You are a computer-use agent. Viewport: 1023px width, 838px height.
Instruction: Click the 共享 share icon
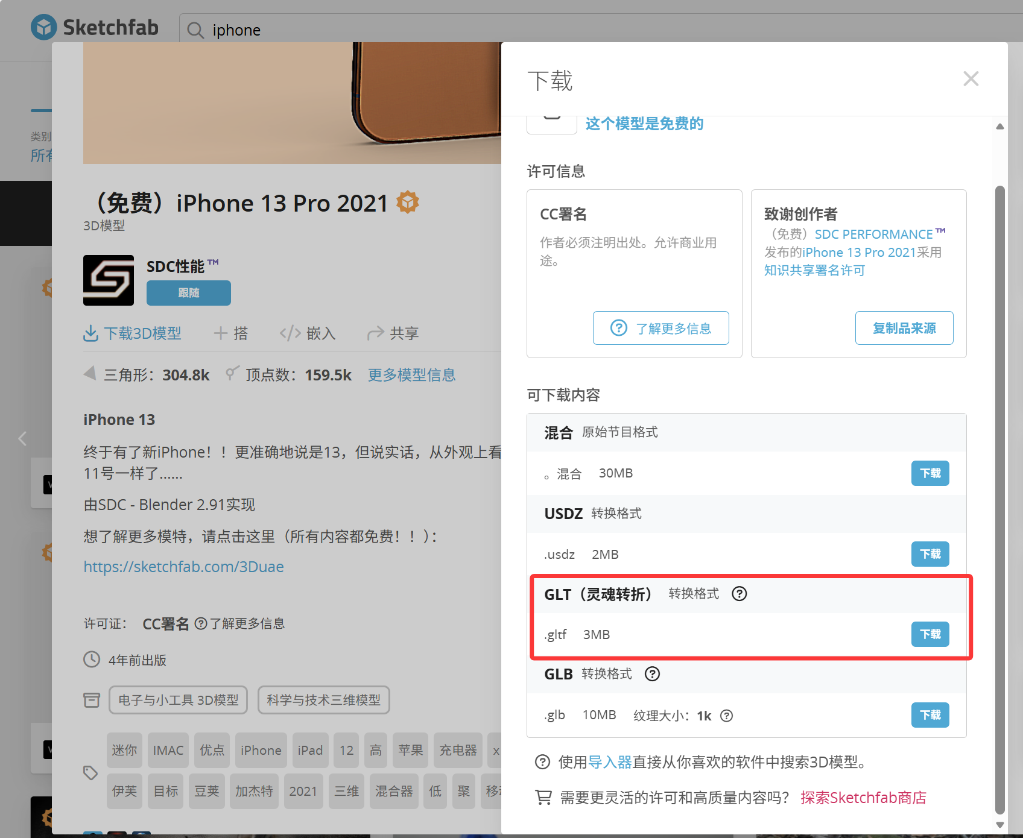pos(375,333)
